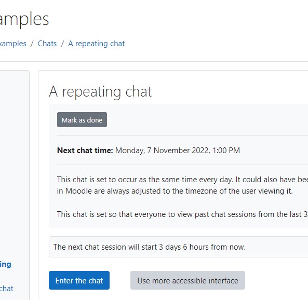Image resolution: width=308 pixels, height=300 pixels.
Task: Go to the Examples breadcrumb link
Action: (x=13, y=44)
